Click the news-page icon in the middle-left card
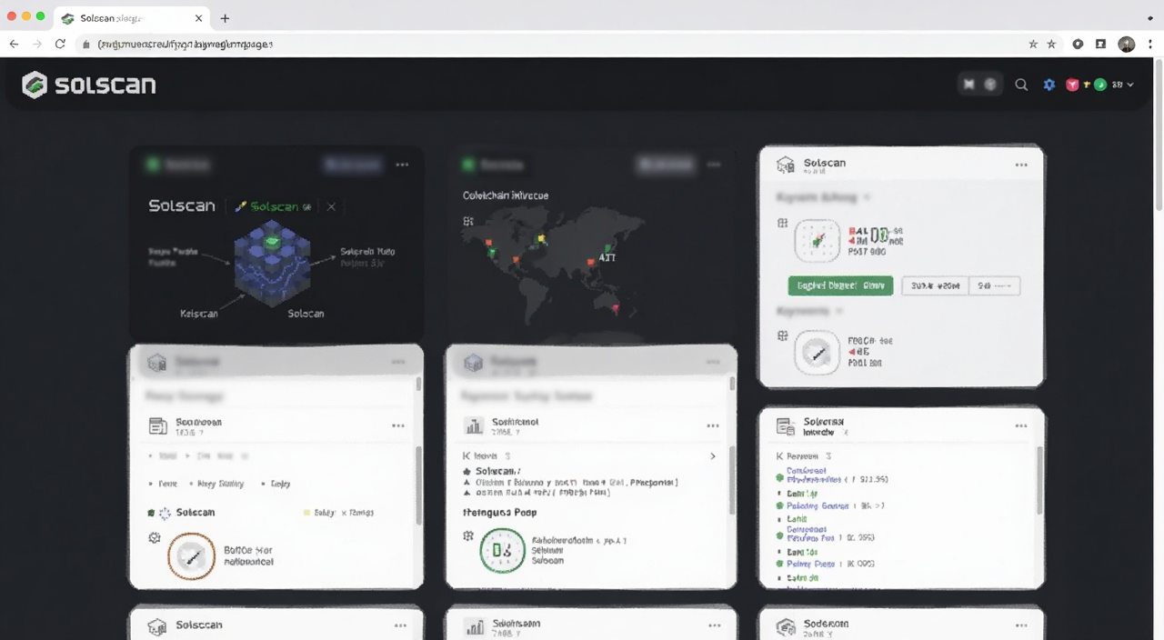The width and height of the screenshot is (1164, 640). click(158, 425)
